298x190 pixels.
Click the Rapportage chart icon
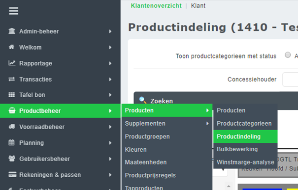point(12,63)
